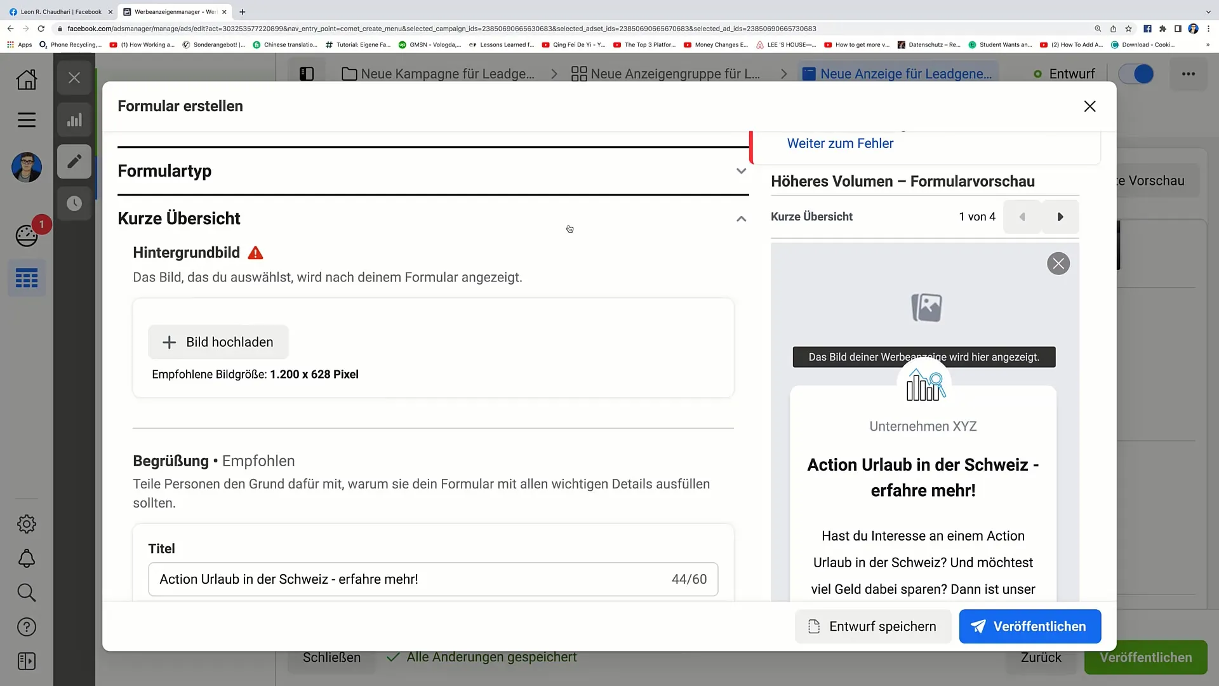Collapse the Kurze Übersicht section
Image resolution: width=1219 pixels, height=686 pixels.
741,219
